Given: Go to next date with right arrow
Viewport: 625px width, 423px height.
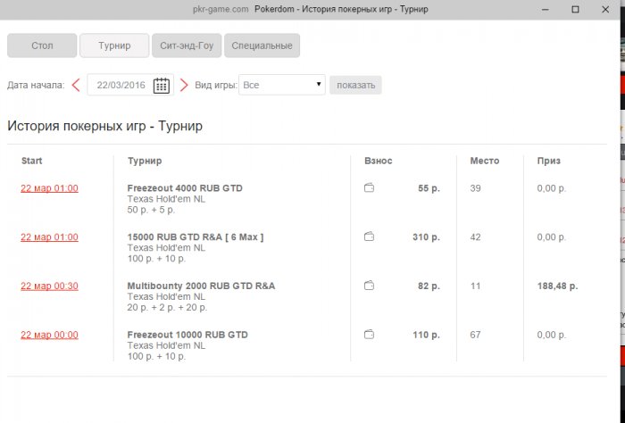Looking at the screenshot, I should click(184, 85).
